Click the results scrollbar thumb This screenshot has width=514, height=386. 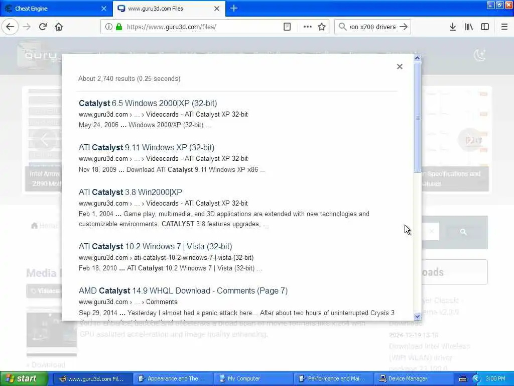click(417, 117)
